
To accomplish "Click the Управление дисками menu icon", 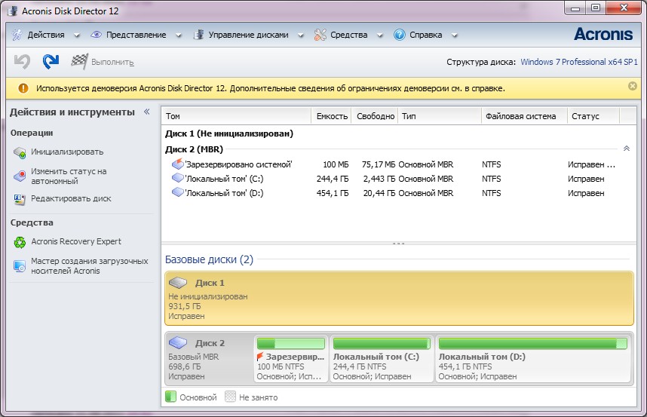I will point(198,35).
